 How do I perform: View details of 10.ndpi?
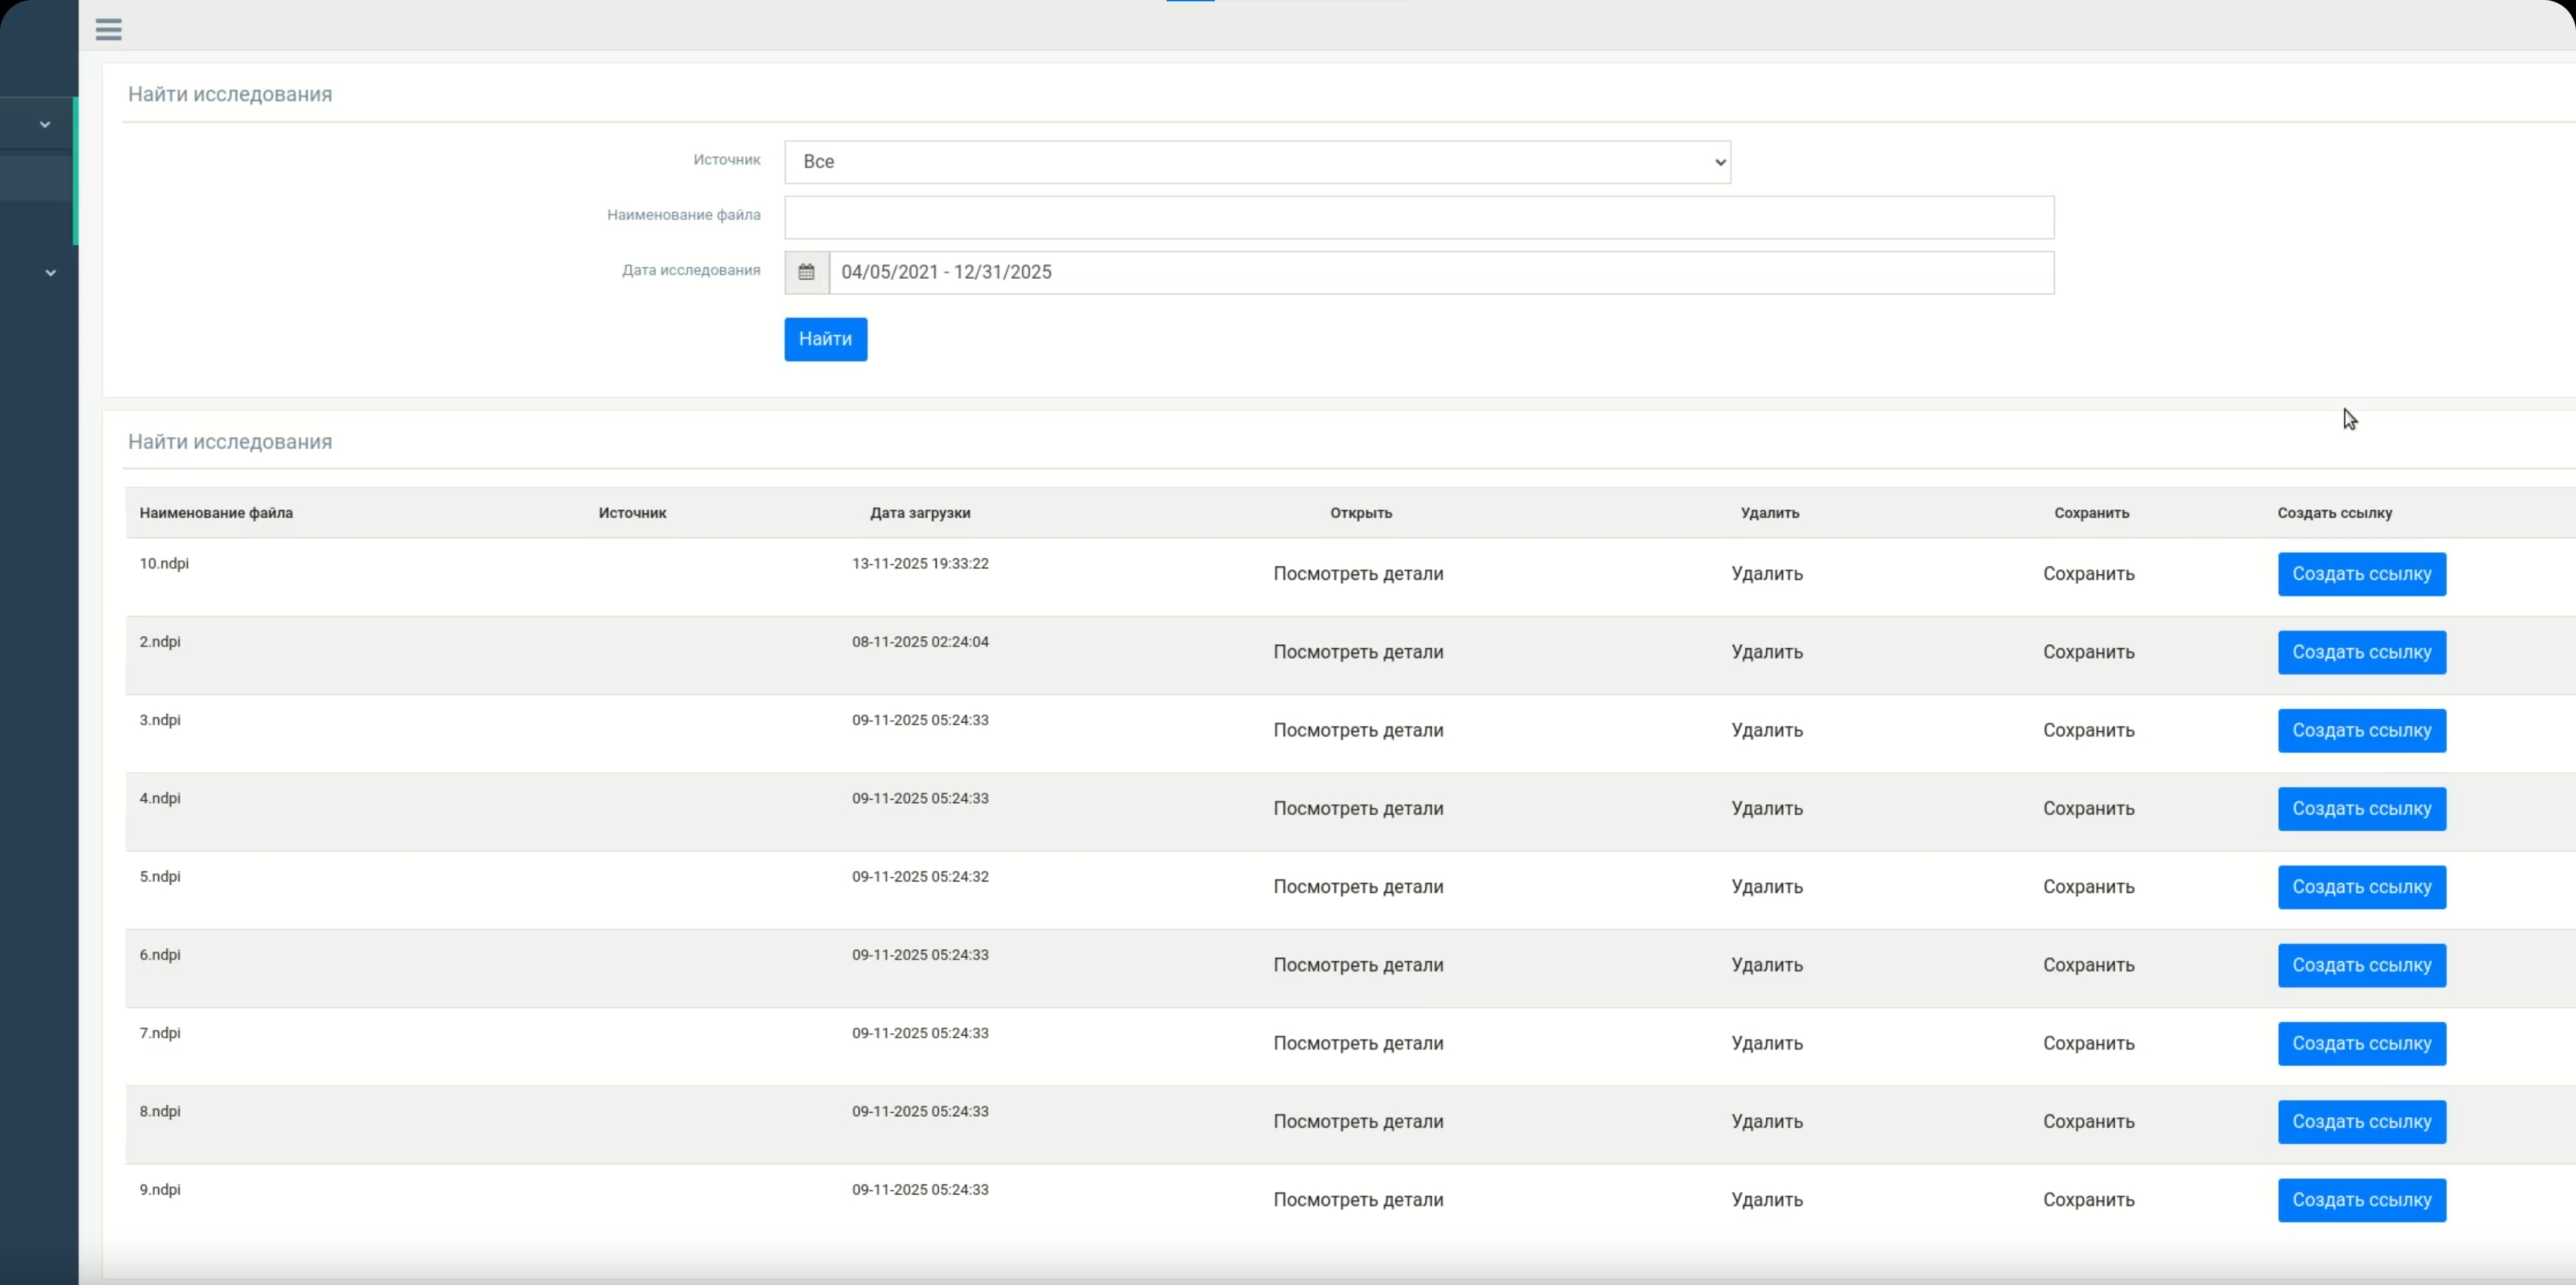coord(1358,574)
